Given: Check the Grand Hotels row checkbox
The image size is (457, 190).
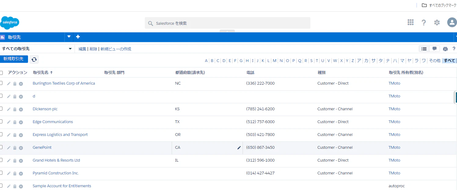Looking at the screenshot, I should (1, 160).
